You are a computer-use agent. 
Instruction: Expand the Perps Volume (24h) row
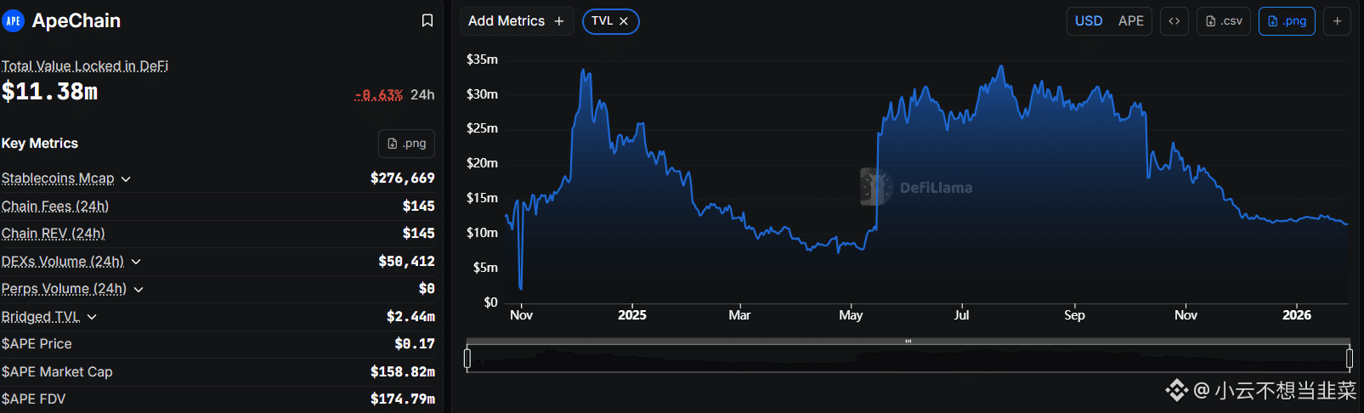pos(139,290)
